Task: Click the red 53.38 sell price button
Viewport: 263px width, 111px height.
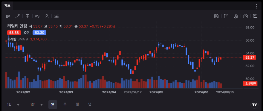Action: coord(14,33)
